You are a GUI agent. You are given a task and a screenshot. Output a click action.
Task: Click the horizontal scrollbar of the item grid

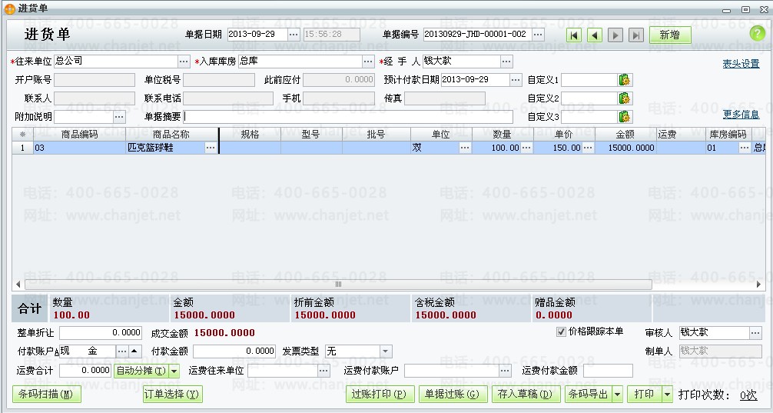(x=337, y=285)
